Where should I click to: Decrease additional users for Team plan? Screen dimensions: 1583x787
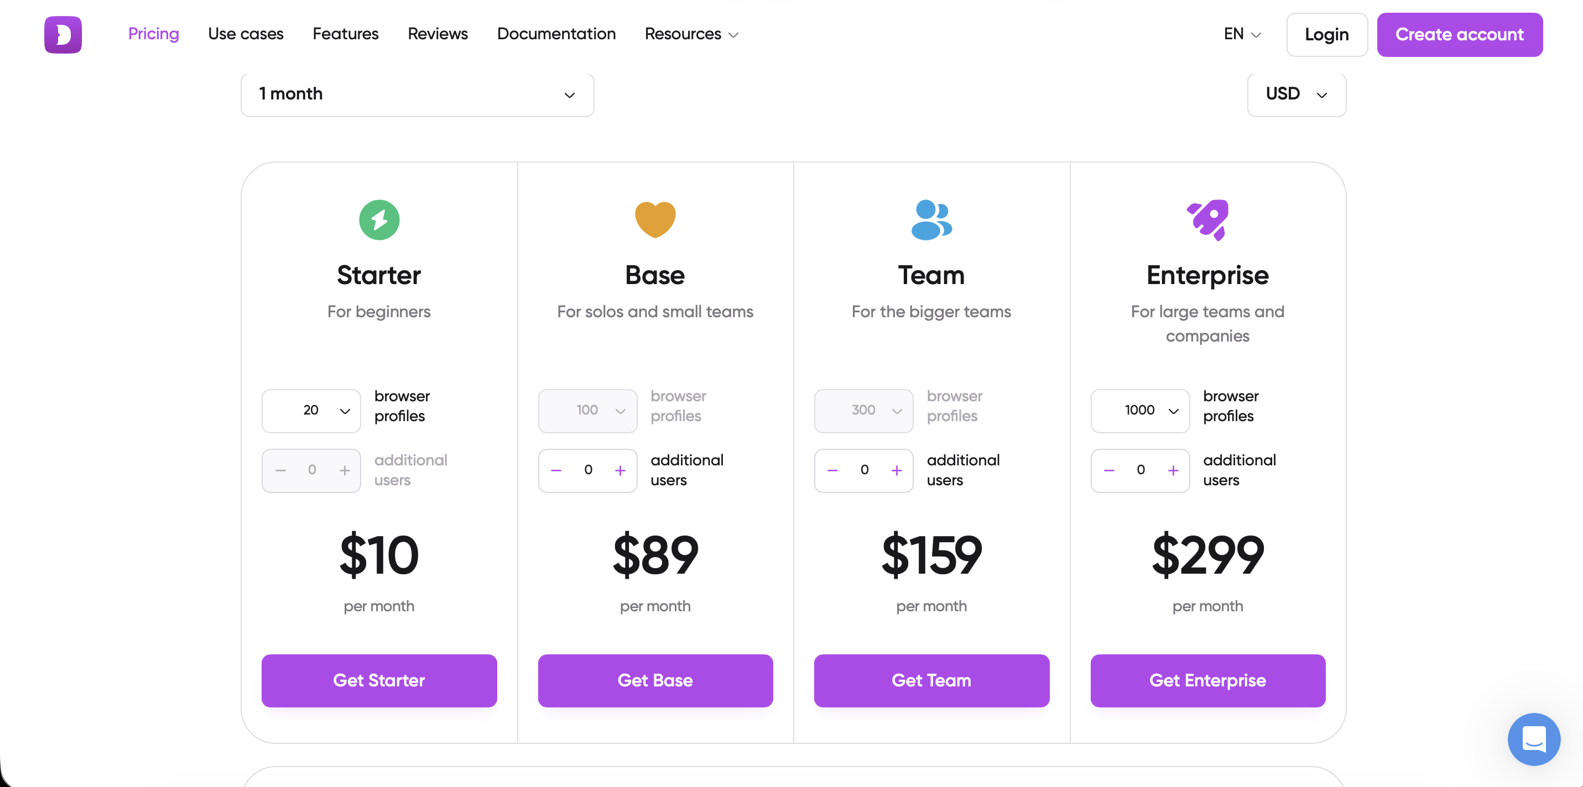(832, 470)
